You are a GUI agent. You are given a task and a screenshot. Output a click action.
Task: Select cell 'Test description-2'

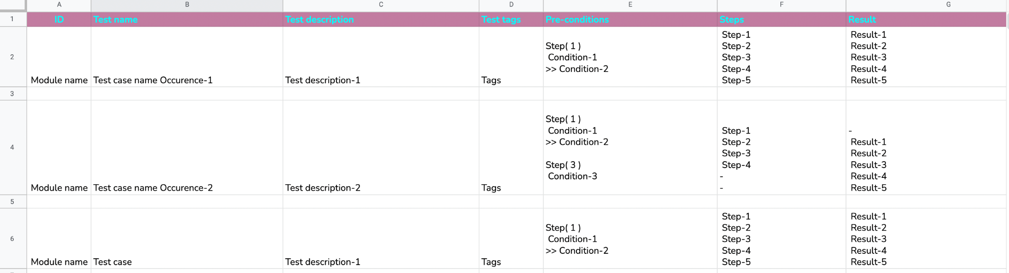click(x=381, y=147)
